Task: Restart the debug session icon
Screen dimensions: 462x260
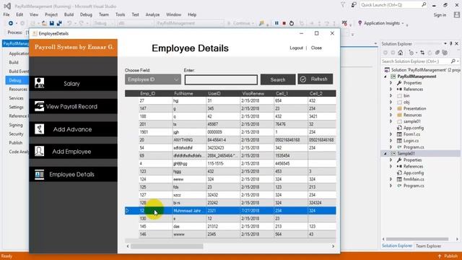Action: [x=292, y=23]
